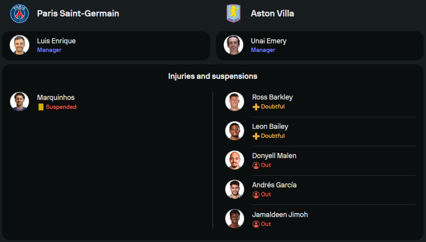Click Donyell Malen's out status icon
This screenshot has height=242, width=426.
point(256,165)
